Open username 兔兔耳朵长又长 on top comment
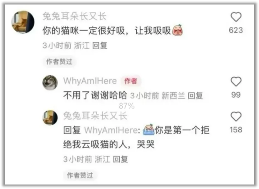The height and width of the screenshot is (189, 259). click(75, 16)
